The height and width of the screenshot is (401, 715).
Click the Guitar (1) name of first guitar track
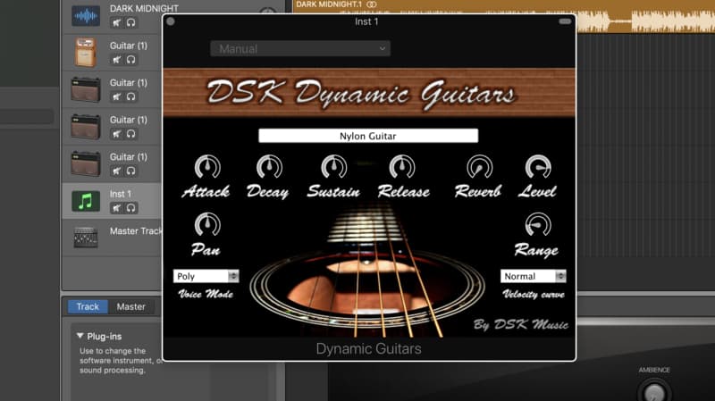[x=129, y=46]
